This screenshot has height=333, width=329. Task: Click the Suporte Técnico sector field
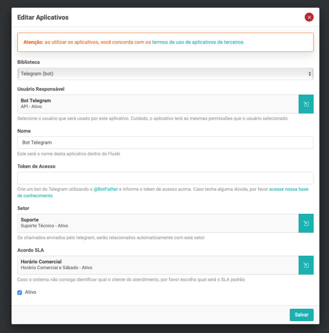point(158,223)
